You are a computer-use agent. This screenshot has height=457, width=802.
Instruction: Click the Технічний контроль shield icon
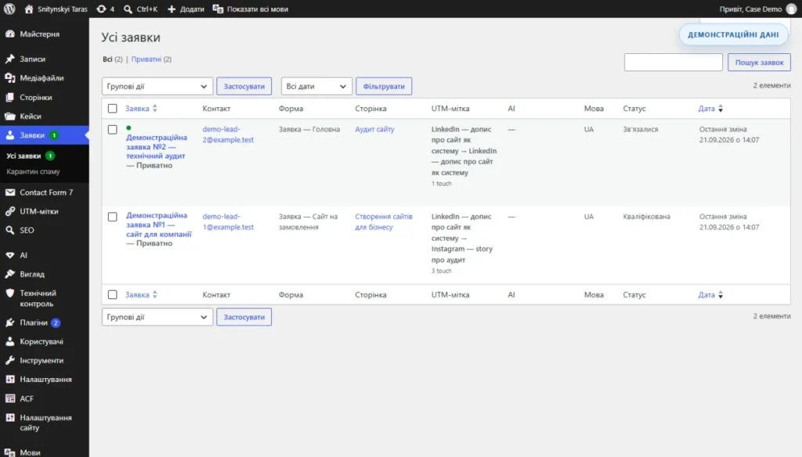pos(9,293)
